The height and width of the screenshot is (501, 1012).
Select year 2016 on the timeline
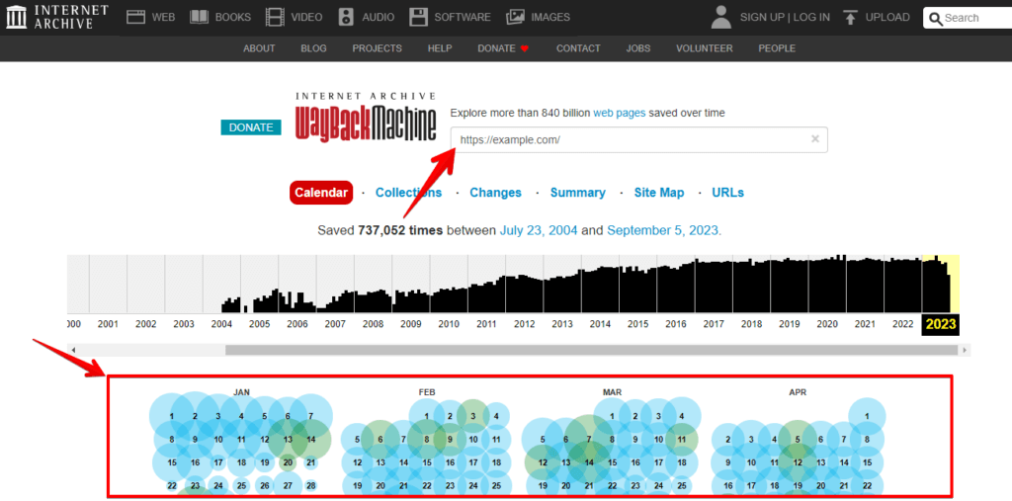click(x=676, y=324)
